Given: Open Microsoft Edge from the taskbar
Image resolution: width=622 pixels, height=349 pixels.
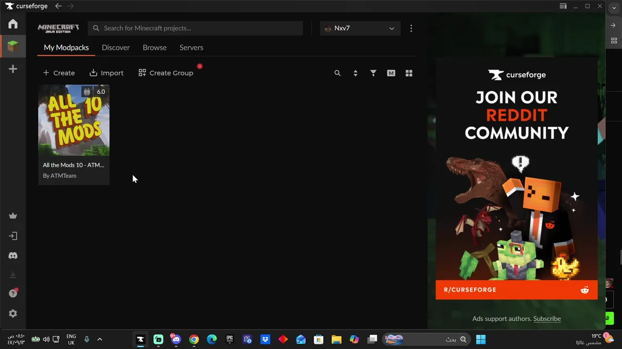Looking at the screenshot, I should click(212, 339).
